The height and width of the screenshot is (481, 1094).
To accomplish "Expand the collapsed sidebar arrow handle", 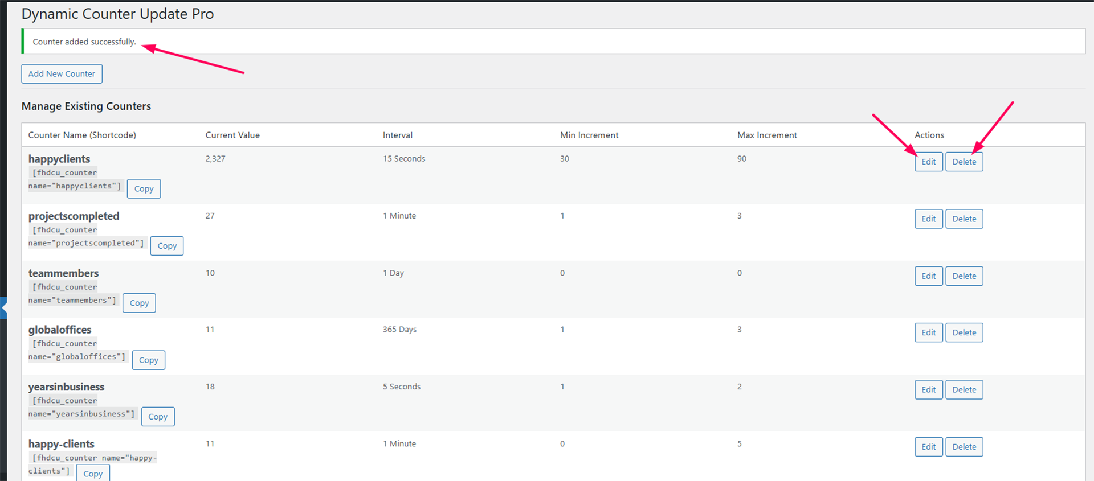I will (3, 308).
